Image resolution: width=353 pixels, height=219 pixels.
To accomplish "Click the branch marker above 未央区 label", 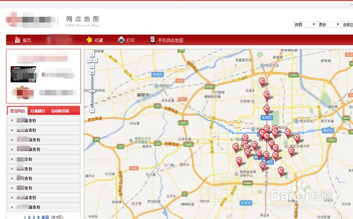I will (267, 109).
